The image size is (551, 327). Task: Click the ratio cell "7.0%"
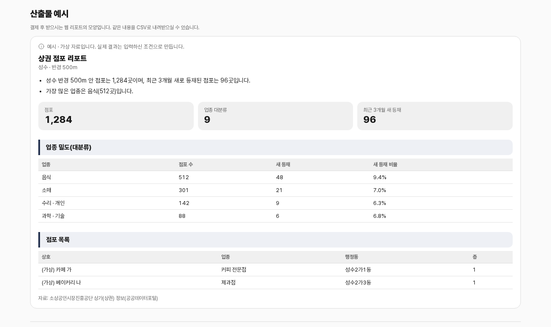tap(380, 190)
